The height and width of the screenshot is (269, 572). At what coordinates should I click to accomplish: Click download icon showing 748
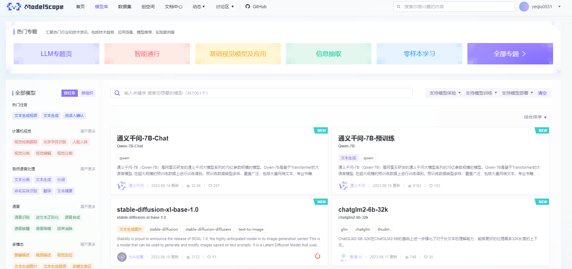tap(407, 257)
